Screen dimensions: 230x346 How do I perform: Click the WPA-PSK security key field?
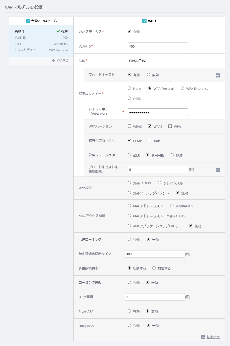pos(158,112)
